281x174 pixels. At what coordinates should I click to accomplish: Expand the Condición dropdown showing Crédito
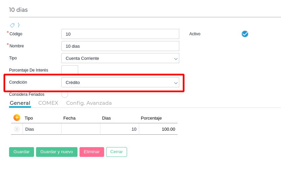[120, 82]
